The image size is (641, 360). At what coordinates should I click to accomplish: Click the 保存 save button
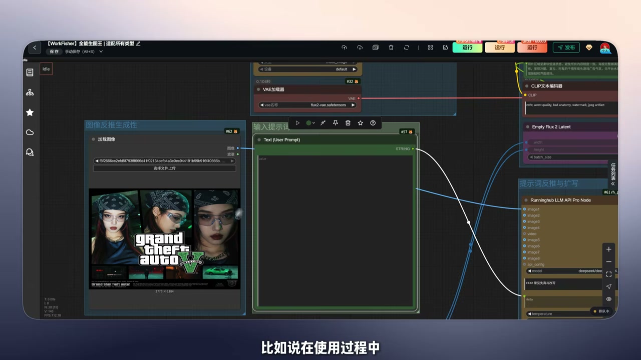click(54, 51)
